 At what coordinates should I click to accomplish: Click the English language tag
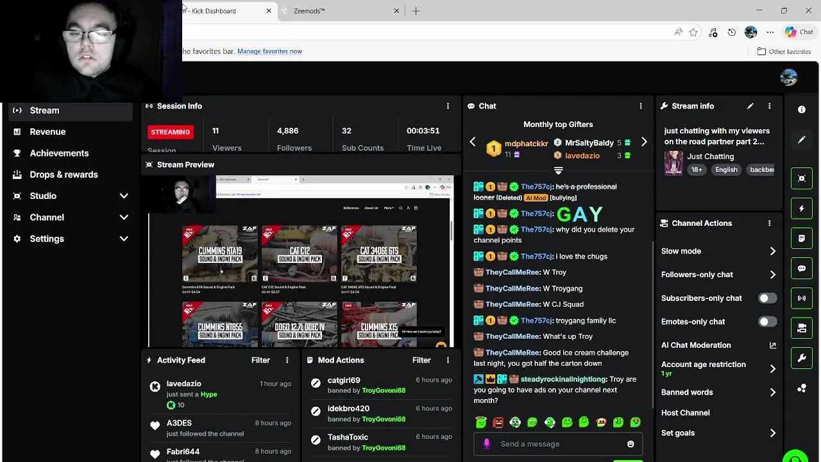click(x=726, y=170)
